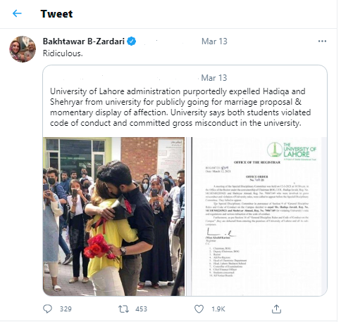The height and width of the screenshot is (324, 341).
Task: Click the quoted tweet's Mar 13 date
Action: [x=214, y=78]
